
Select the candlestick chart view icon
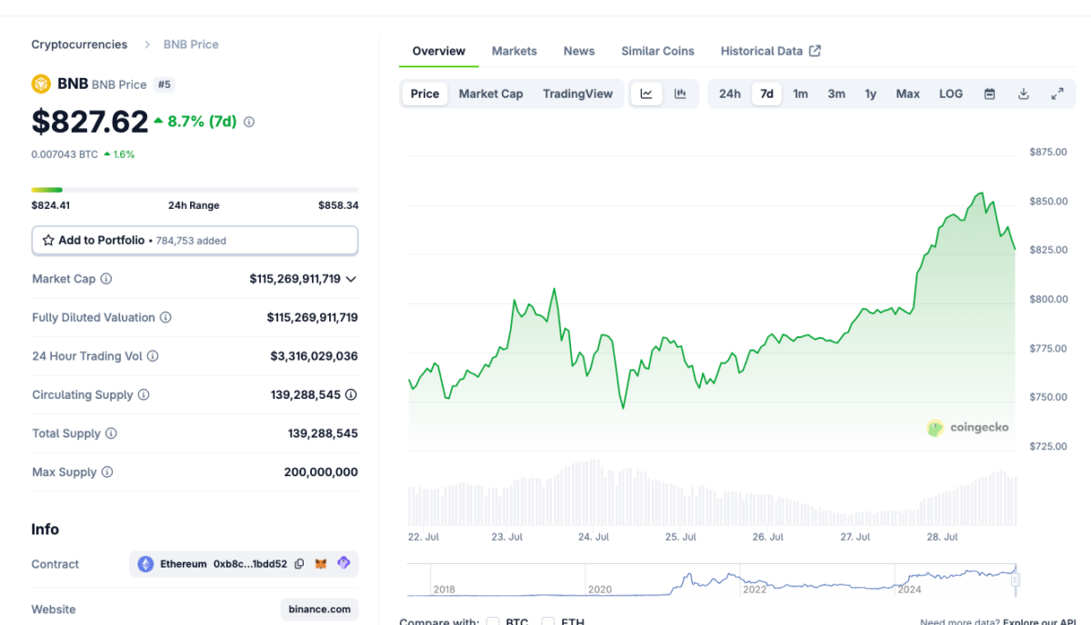680,94
